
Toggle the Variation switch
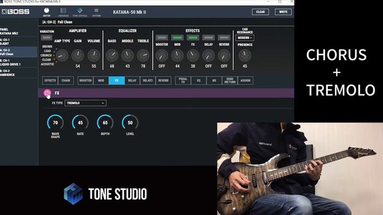point(47,38)
